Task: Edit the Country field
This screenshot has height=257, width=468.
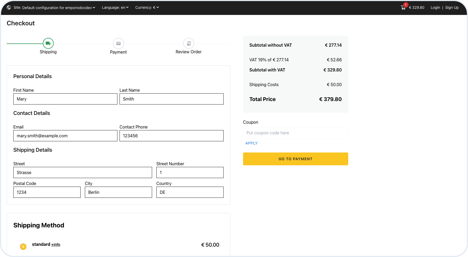Action: point(190,192)
